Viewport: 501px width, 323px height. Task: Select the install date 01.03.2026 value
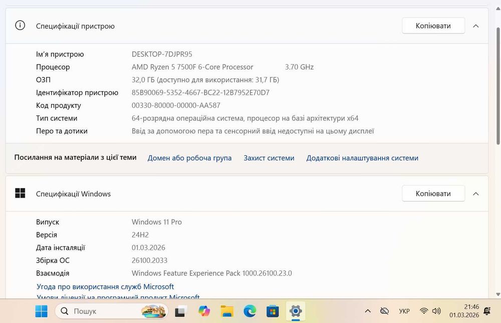(x=149, y=247)
